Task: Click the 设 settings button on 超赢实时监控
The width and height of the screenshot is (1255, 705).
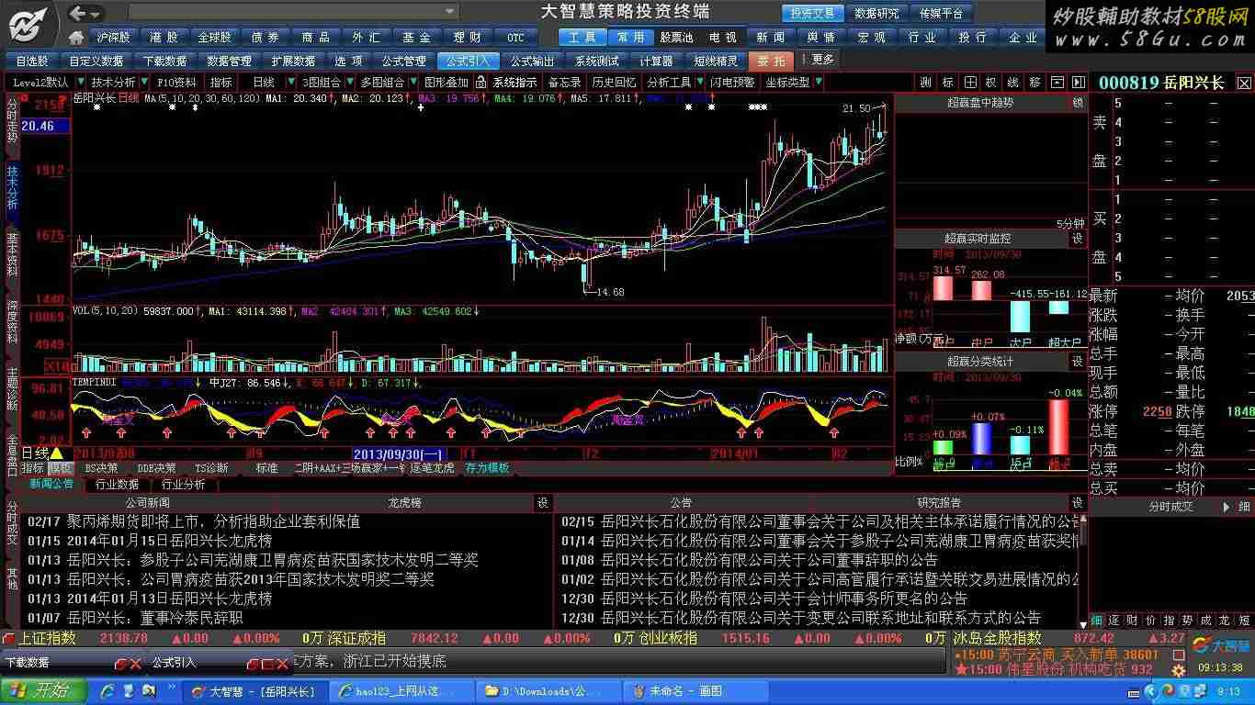Action: (x=1078, y=239)
